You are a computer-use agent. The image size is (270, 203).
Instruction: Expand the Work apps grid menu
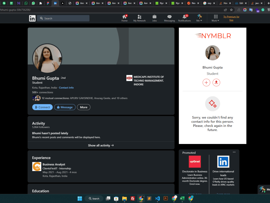coord(215,18)
